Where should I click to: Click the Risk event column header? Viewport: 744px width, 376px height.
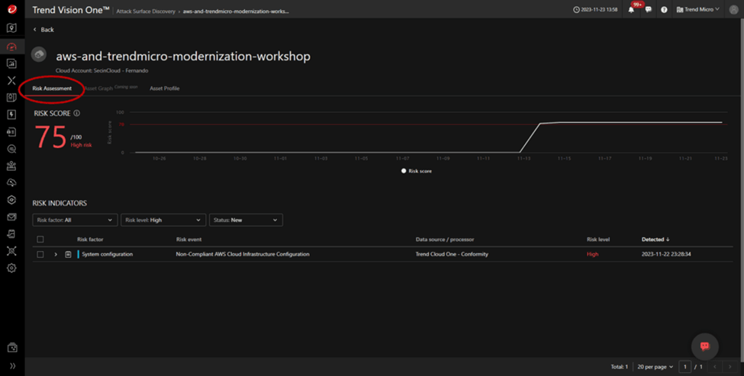[188, 239]
